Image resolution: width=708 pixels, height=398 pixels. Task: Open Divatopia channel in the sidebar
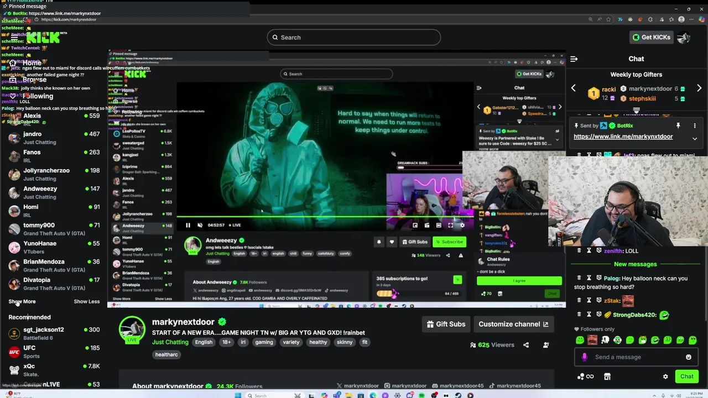click(x=54, y=284)
